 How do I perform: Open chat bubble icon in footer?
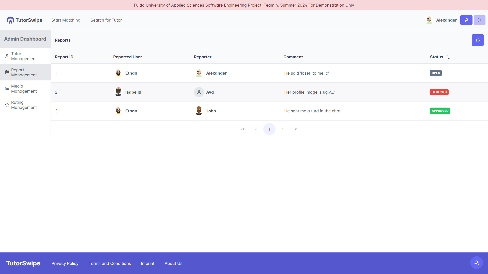tap(476, 263)
